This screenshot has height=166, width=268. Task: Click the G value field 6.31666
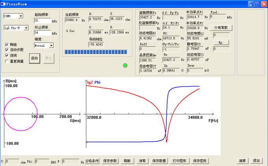[x=96, y=32]
